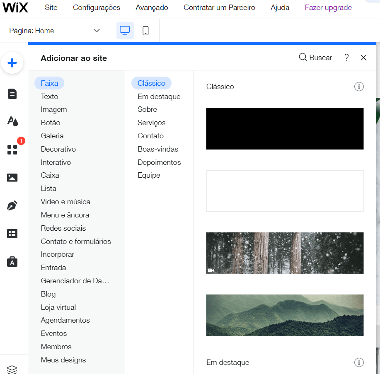Select the Decorativo category
The image size is (380, 374).
pyautogui.click(x=58, y=149)
